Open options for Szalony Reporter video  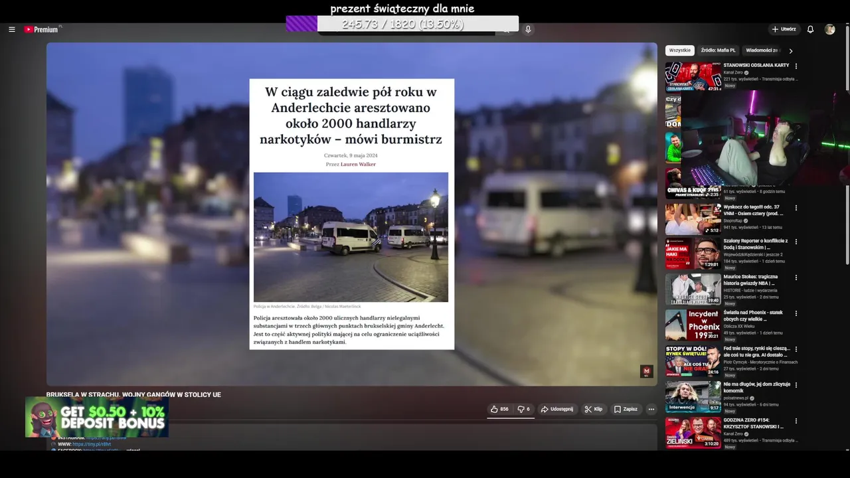point(796,242)
